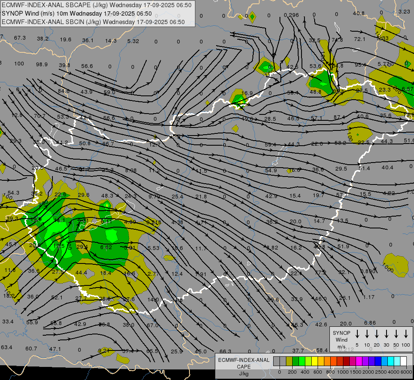The width and height of the screenshot is (414, 380).
Task: Click the J/kg unit text in the bottom legend
Action: coord(244,374)
